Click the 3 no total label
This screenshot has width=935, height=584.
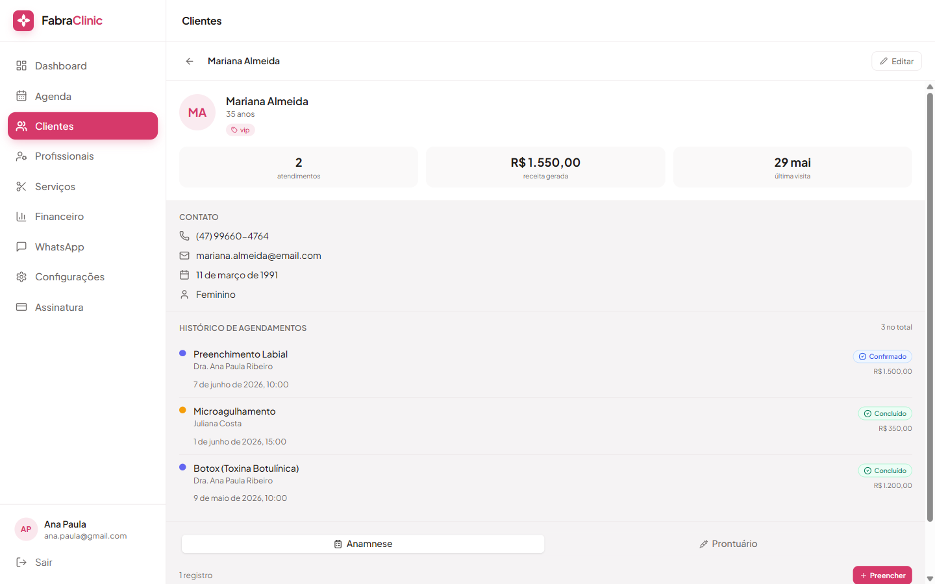pyautogui.click(x=897, y=327)
